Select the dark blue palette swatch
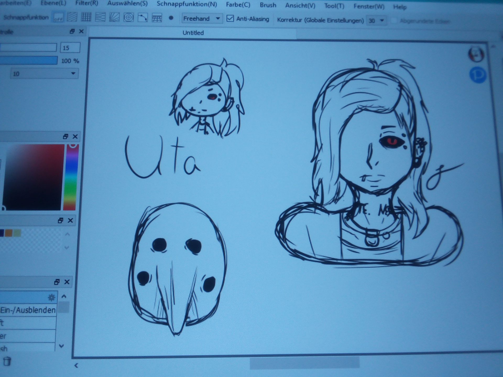Image resolution: width=503 pixels, height=377 pixels. (x=2, y=233)
